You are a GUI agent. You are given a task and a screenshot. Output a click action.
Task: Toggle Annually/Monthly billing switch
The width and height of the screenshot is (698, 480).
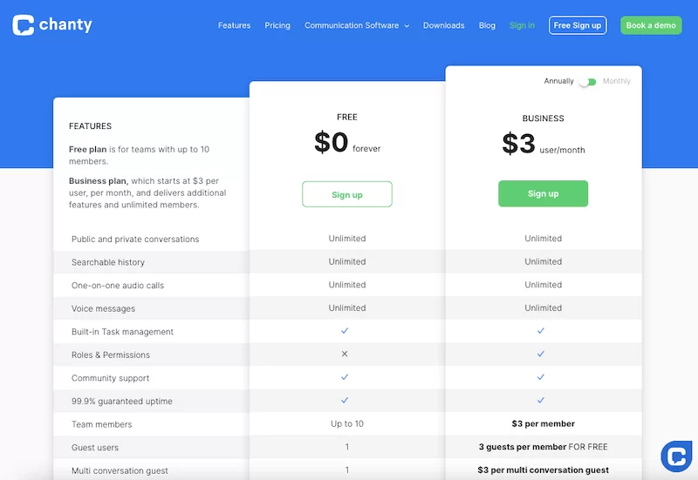587,82
